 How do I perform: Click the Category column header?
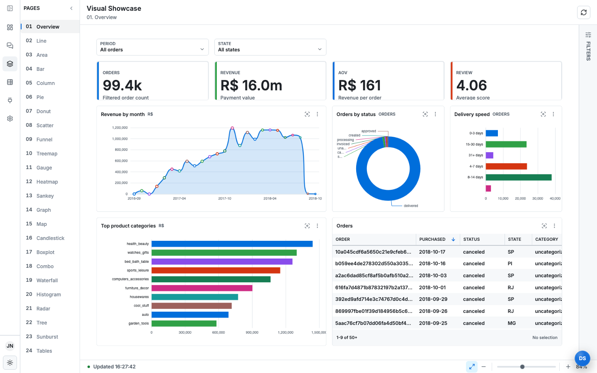pos(547,240)
